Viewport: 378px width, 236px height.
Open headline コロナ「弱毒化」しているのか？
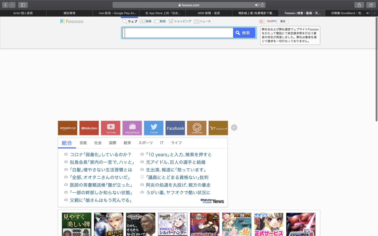(101, 154)
